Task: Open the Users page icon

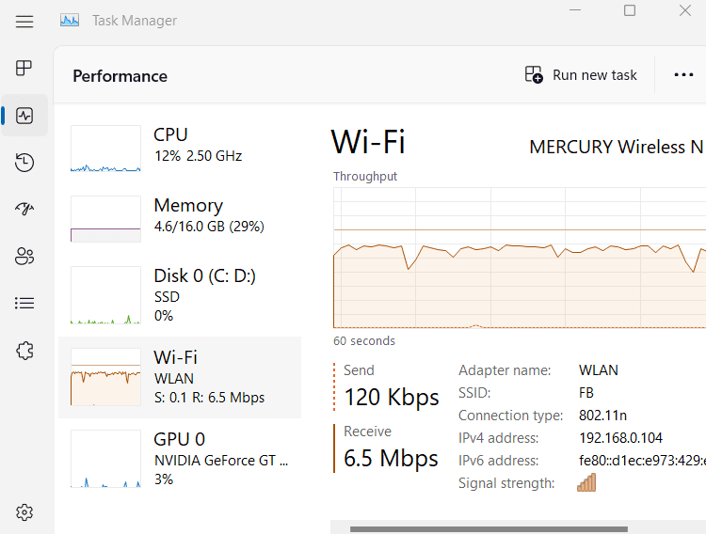Action: pos(24,256)
